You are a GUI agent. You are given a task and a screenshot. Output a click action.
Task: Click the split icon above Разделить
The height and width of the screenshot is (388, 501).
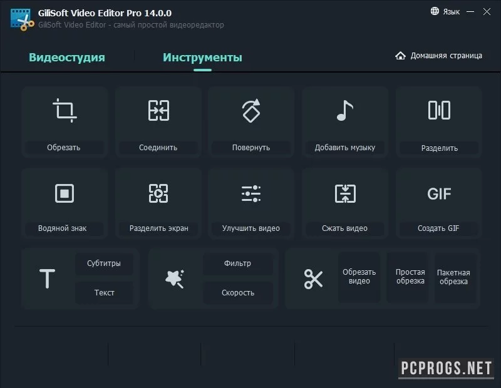pyautogui.click(x=439, y=110)
